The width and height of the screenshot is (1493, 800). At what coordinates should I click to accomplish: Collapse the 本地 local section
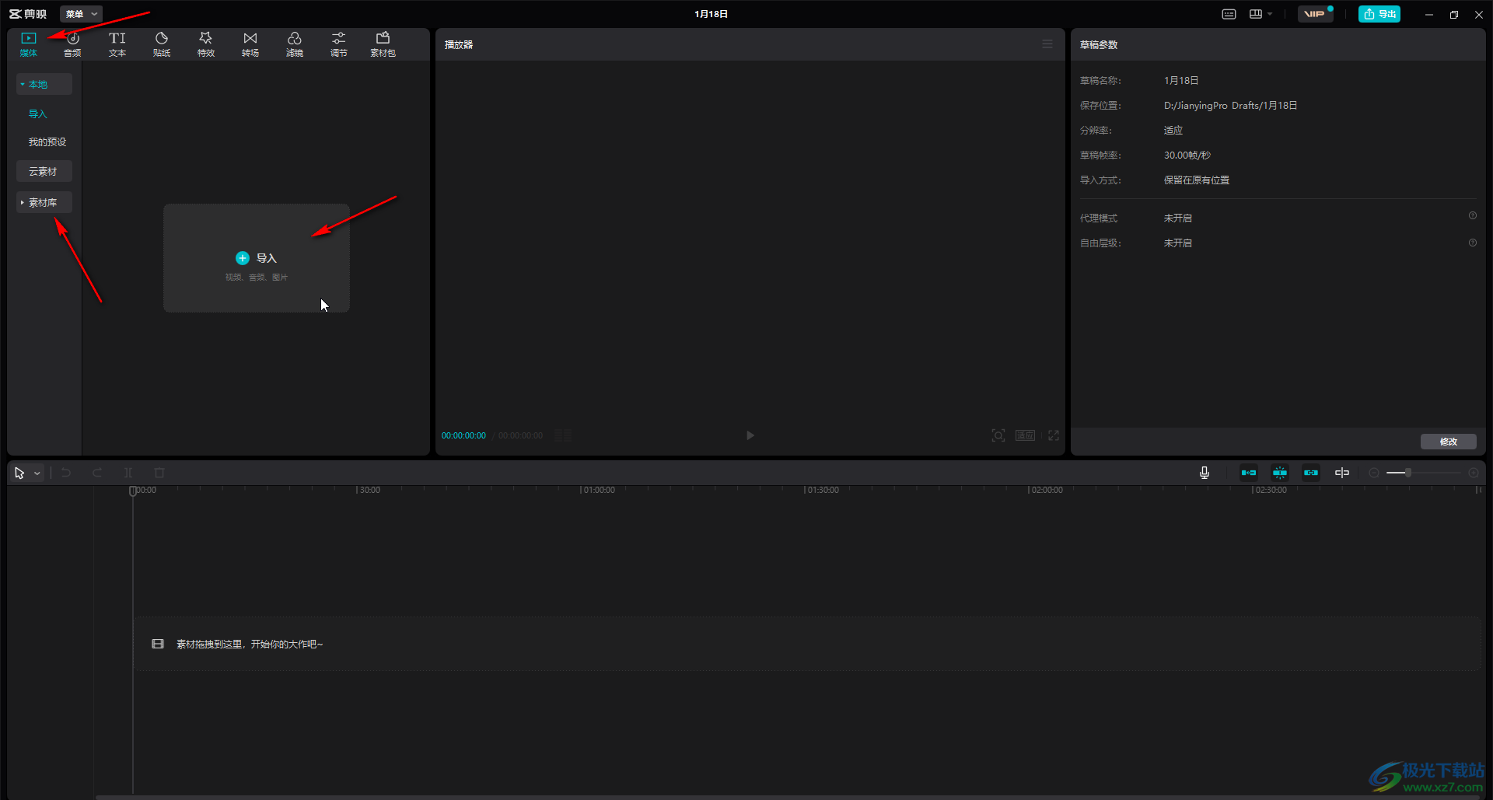44,84
